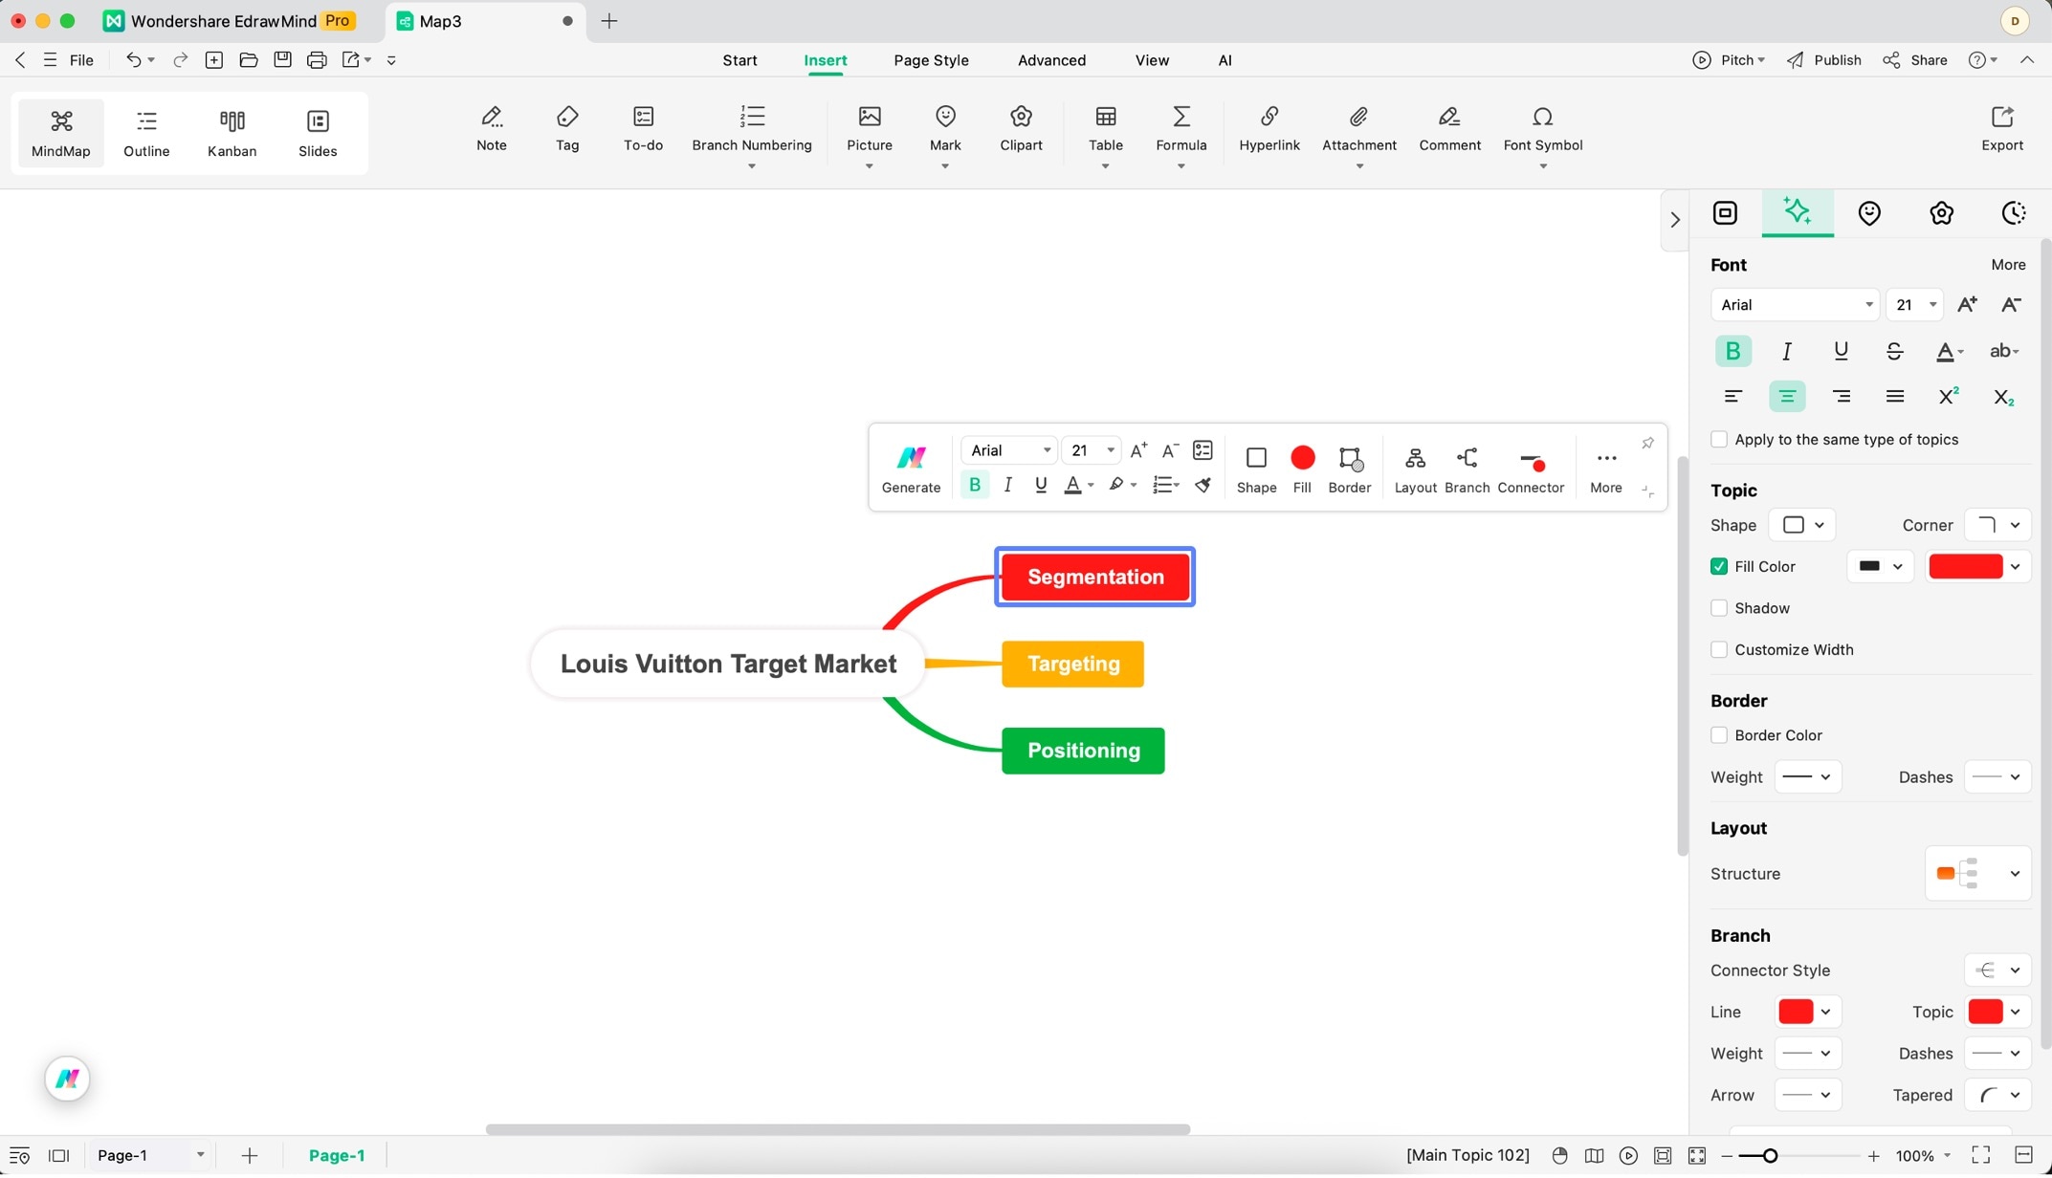Enable Apply to the same type of topics

pyautogui.click(x=1719, y=439)
